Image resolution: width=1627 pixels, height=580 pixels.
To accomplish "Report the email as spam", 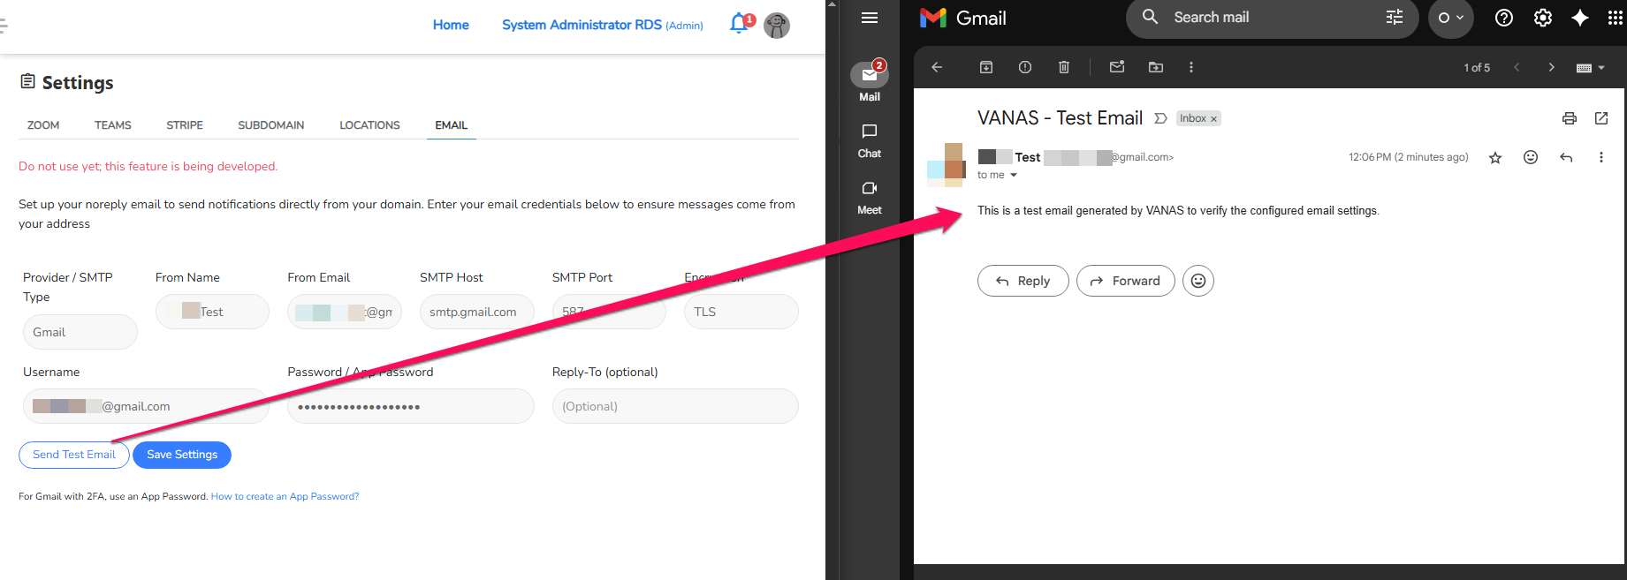I will 1025,67.
